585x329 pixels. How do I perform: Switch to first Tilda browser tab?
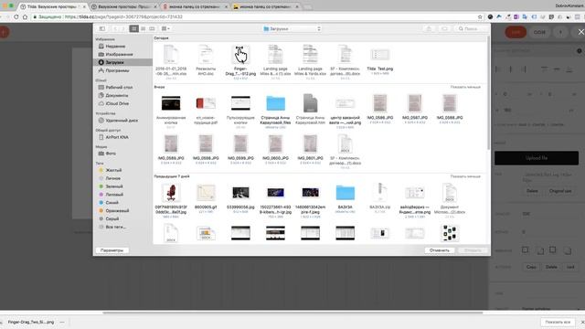click(x=53, y=6)
